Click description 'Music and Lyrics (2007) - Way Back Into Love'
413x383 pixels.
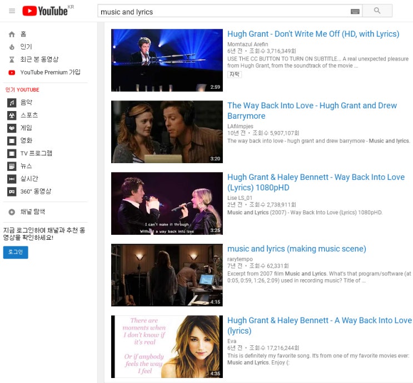[x=305, y=213]
